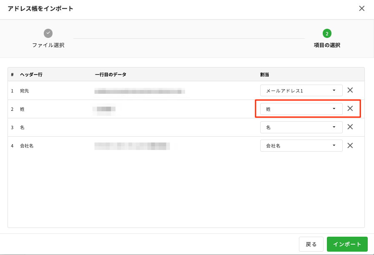Expand the 会社名 assignment dropdown
The height and width of the screenshot is (255, 374).
(301, 145)
